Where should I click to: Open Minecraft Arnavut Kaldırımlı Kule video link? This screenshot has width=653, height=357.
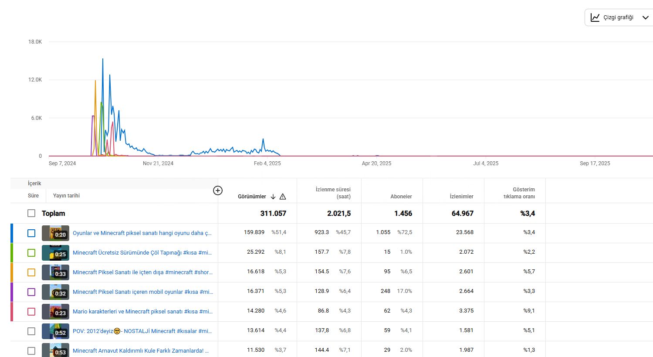point(140,351)
